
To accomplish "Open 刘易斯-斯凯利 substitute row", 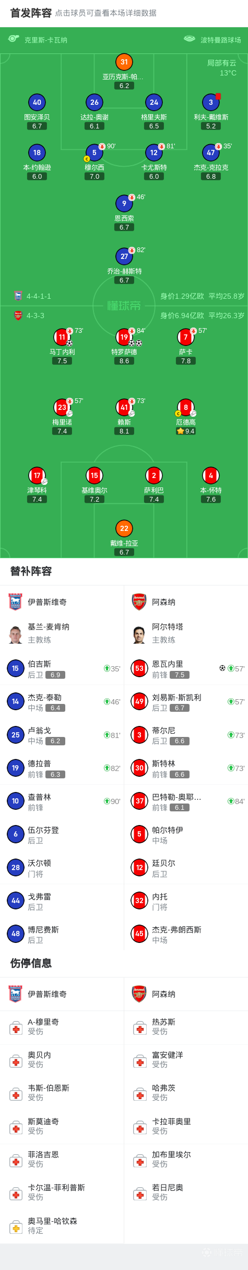I will pyautogui.click(x=186, y=702).
